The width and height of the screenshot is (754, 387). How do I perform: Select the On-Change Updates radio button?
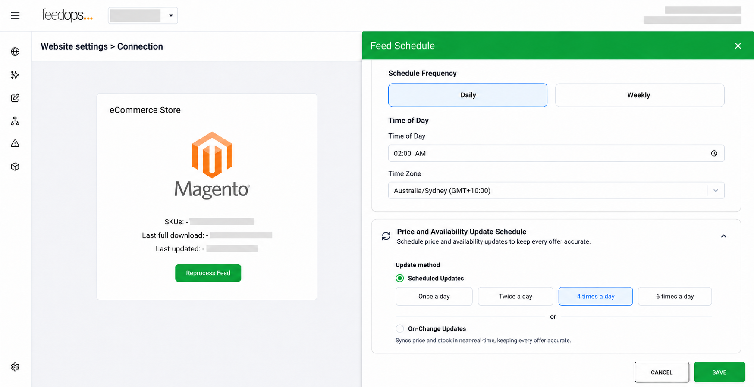click(400, 328)
